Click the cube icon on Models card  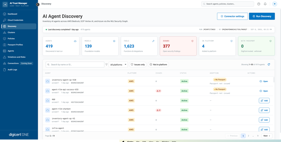(x=114, y=41)
